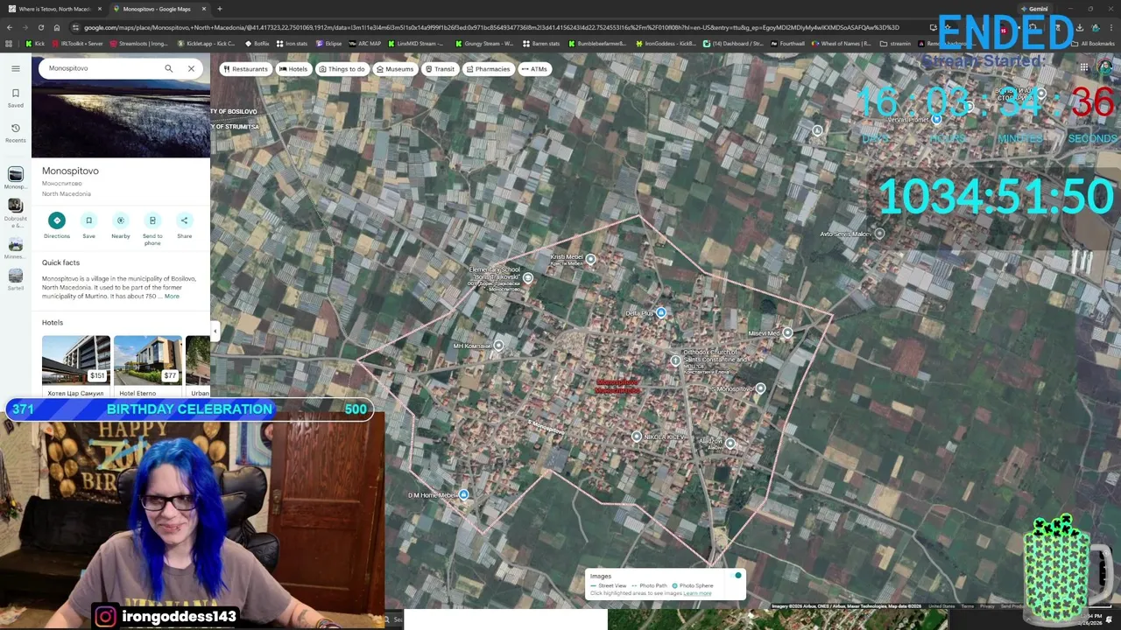Image resolution: width=1121 pixels, height=630 pixels.
Task: Click Misievi Med map pin
Action: coord(787,332)
